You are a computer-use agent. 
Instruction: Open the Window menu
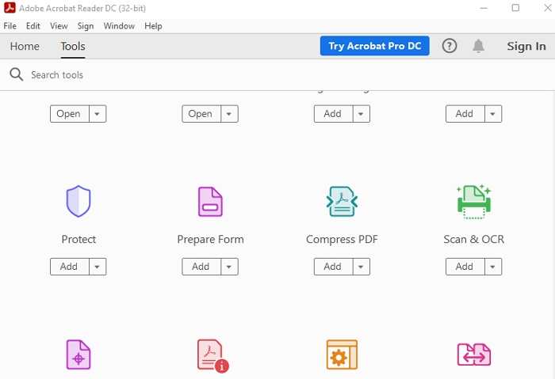[119, 26]
